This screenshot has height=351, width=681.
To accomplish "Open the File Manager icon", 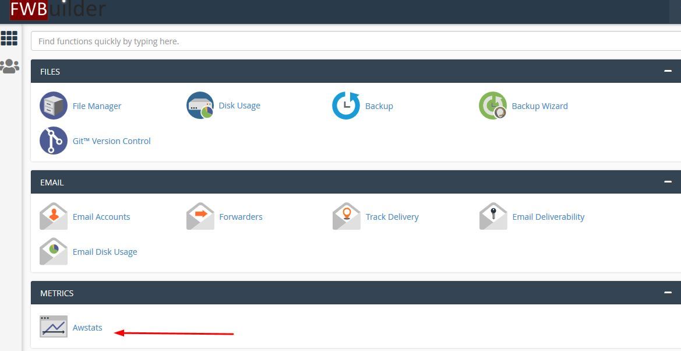I will point(54,106).
